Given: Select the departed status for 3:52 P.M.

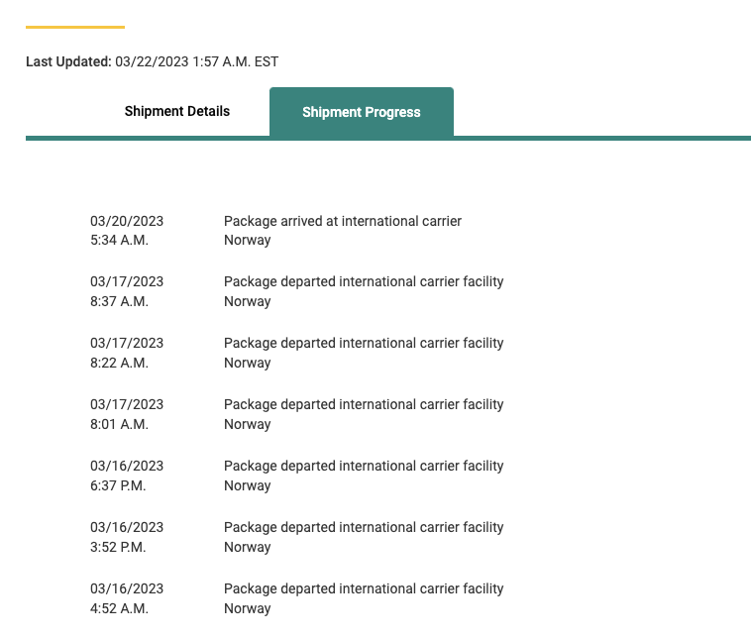Looking at the screenshot, I should pyautogui.click(x=364, y=527).
